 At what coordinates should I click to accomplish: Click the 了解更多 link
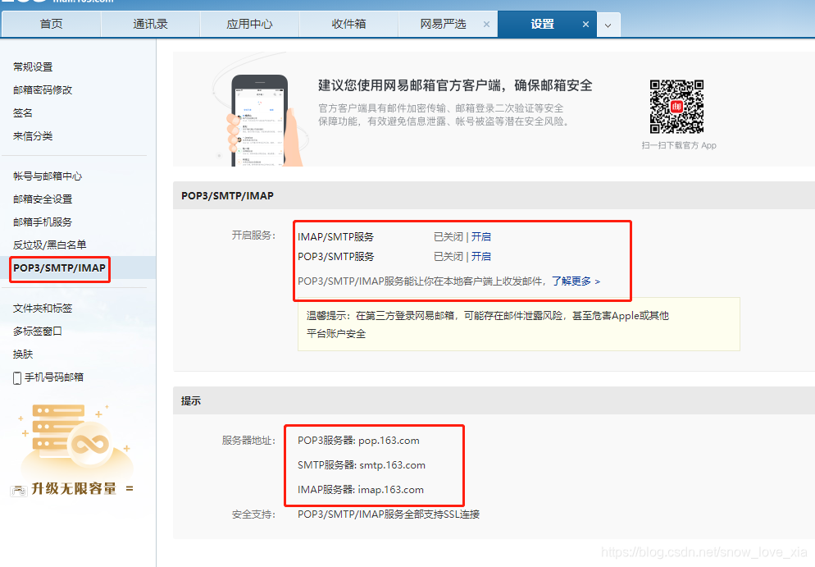click(x=576, y=281)
